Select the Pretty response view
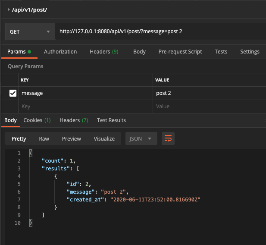Viewport: 266px width, 245px height. (x=19, y=139)
